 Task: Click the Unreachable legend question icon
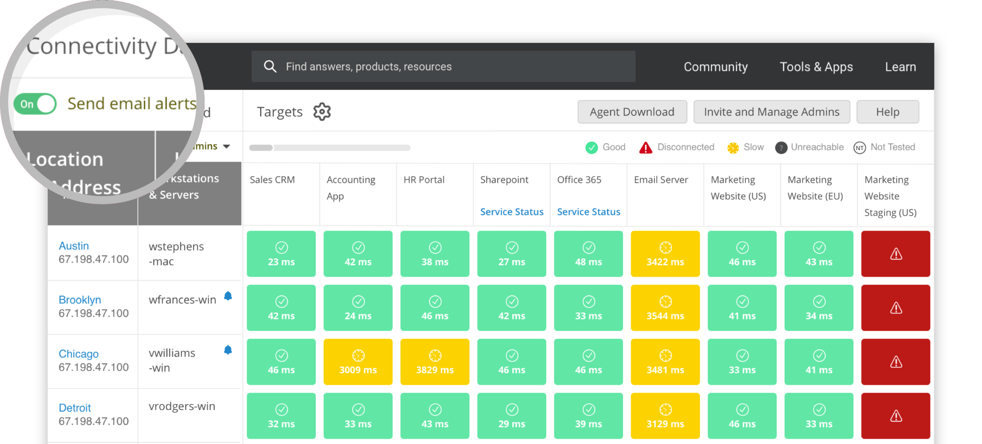pos(781,147)
